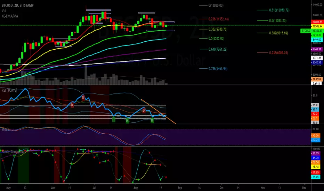Click the blue 60.9 RSI value tag
Screen dimensions: 324x191
(x=315, y=109)
